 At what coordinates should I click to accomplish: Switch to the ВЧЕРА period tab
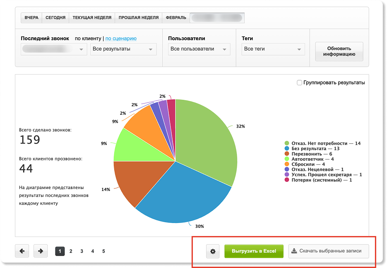click(31, 18)
